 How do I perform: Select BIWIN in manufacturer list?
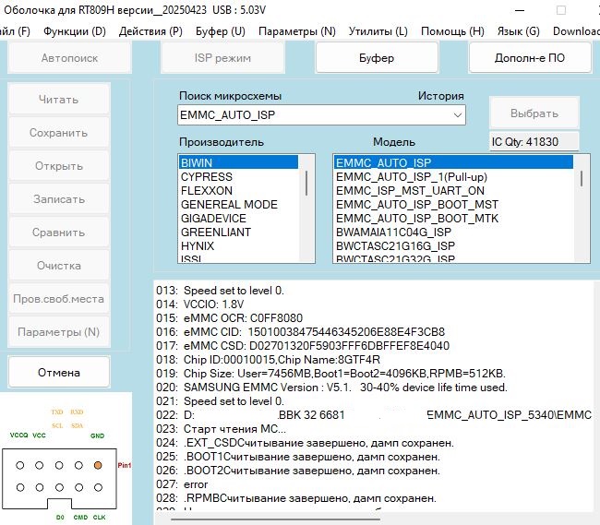pyautogui.click(x=238, y=162)
